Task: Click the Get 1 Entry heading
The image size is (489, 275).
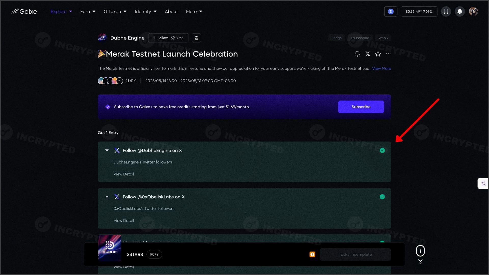Action: 108,133
